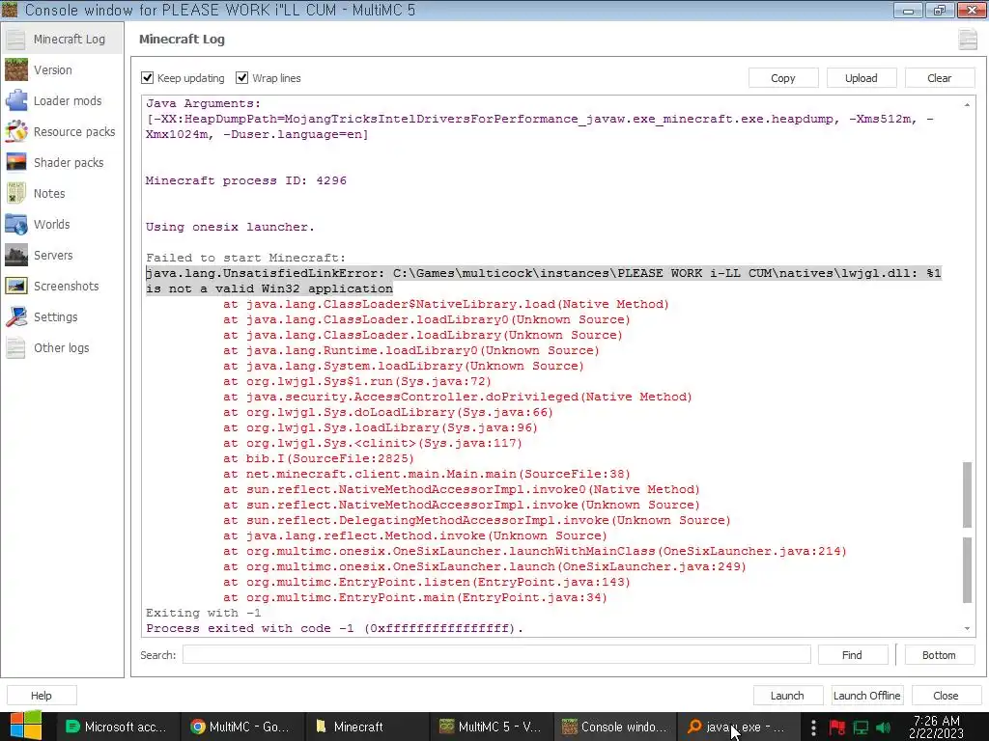This screenshot has width=989, height=741.
Task: Copy the log contents
Action: tap(782, 78)
